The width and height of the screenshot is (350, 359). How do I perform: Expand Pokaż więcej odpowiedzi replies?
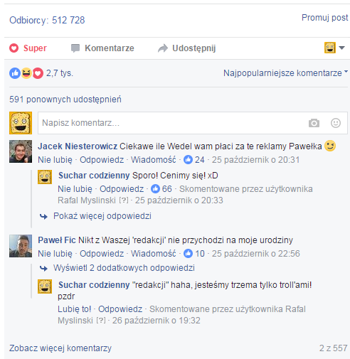pyautogui.click(x=95, y=216)
